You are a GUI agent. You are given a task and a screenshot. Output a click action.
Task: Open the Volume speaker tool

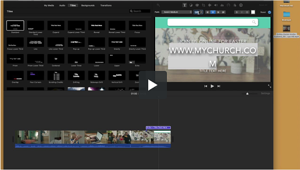tap(216, 5)
